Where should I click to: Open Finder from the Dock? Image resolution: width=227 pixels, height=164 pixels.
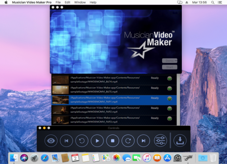coord(14,158)
